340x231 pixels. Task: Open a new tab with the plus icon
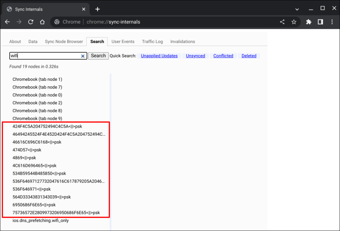[98, 9]
